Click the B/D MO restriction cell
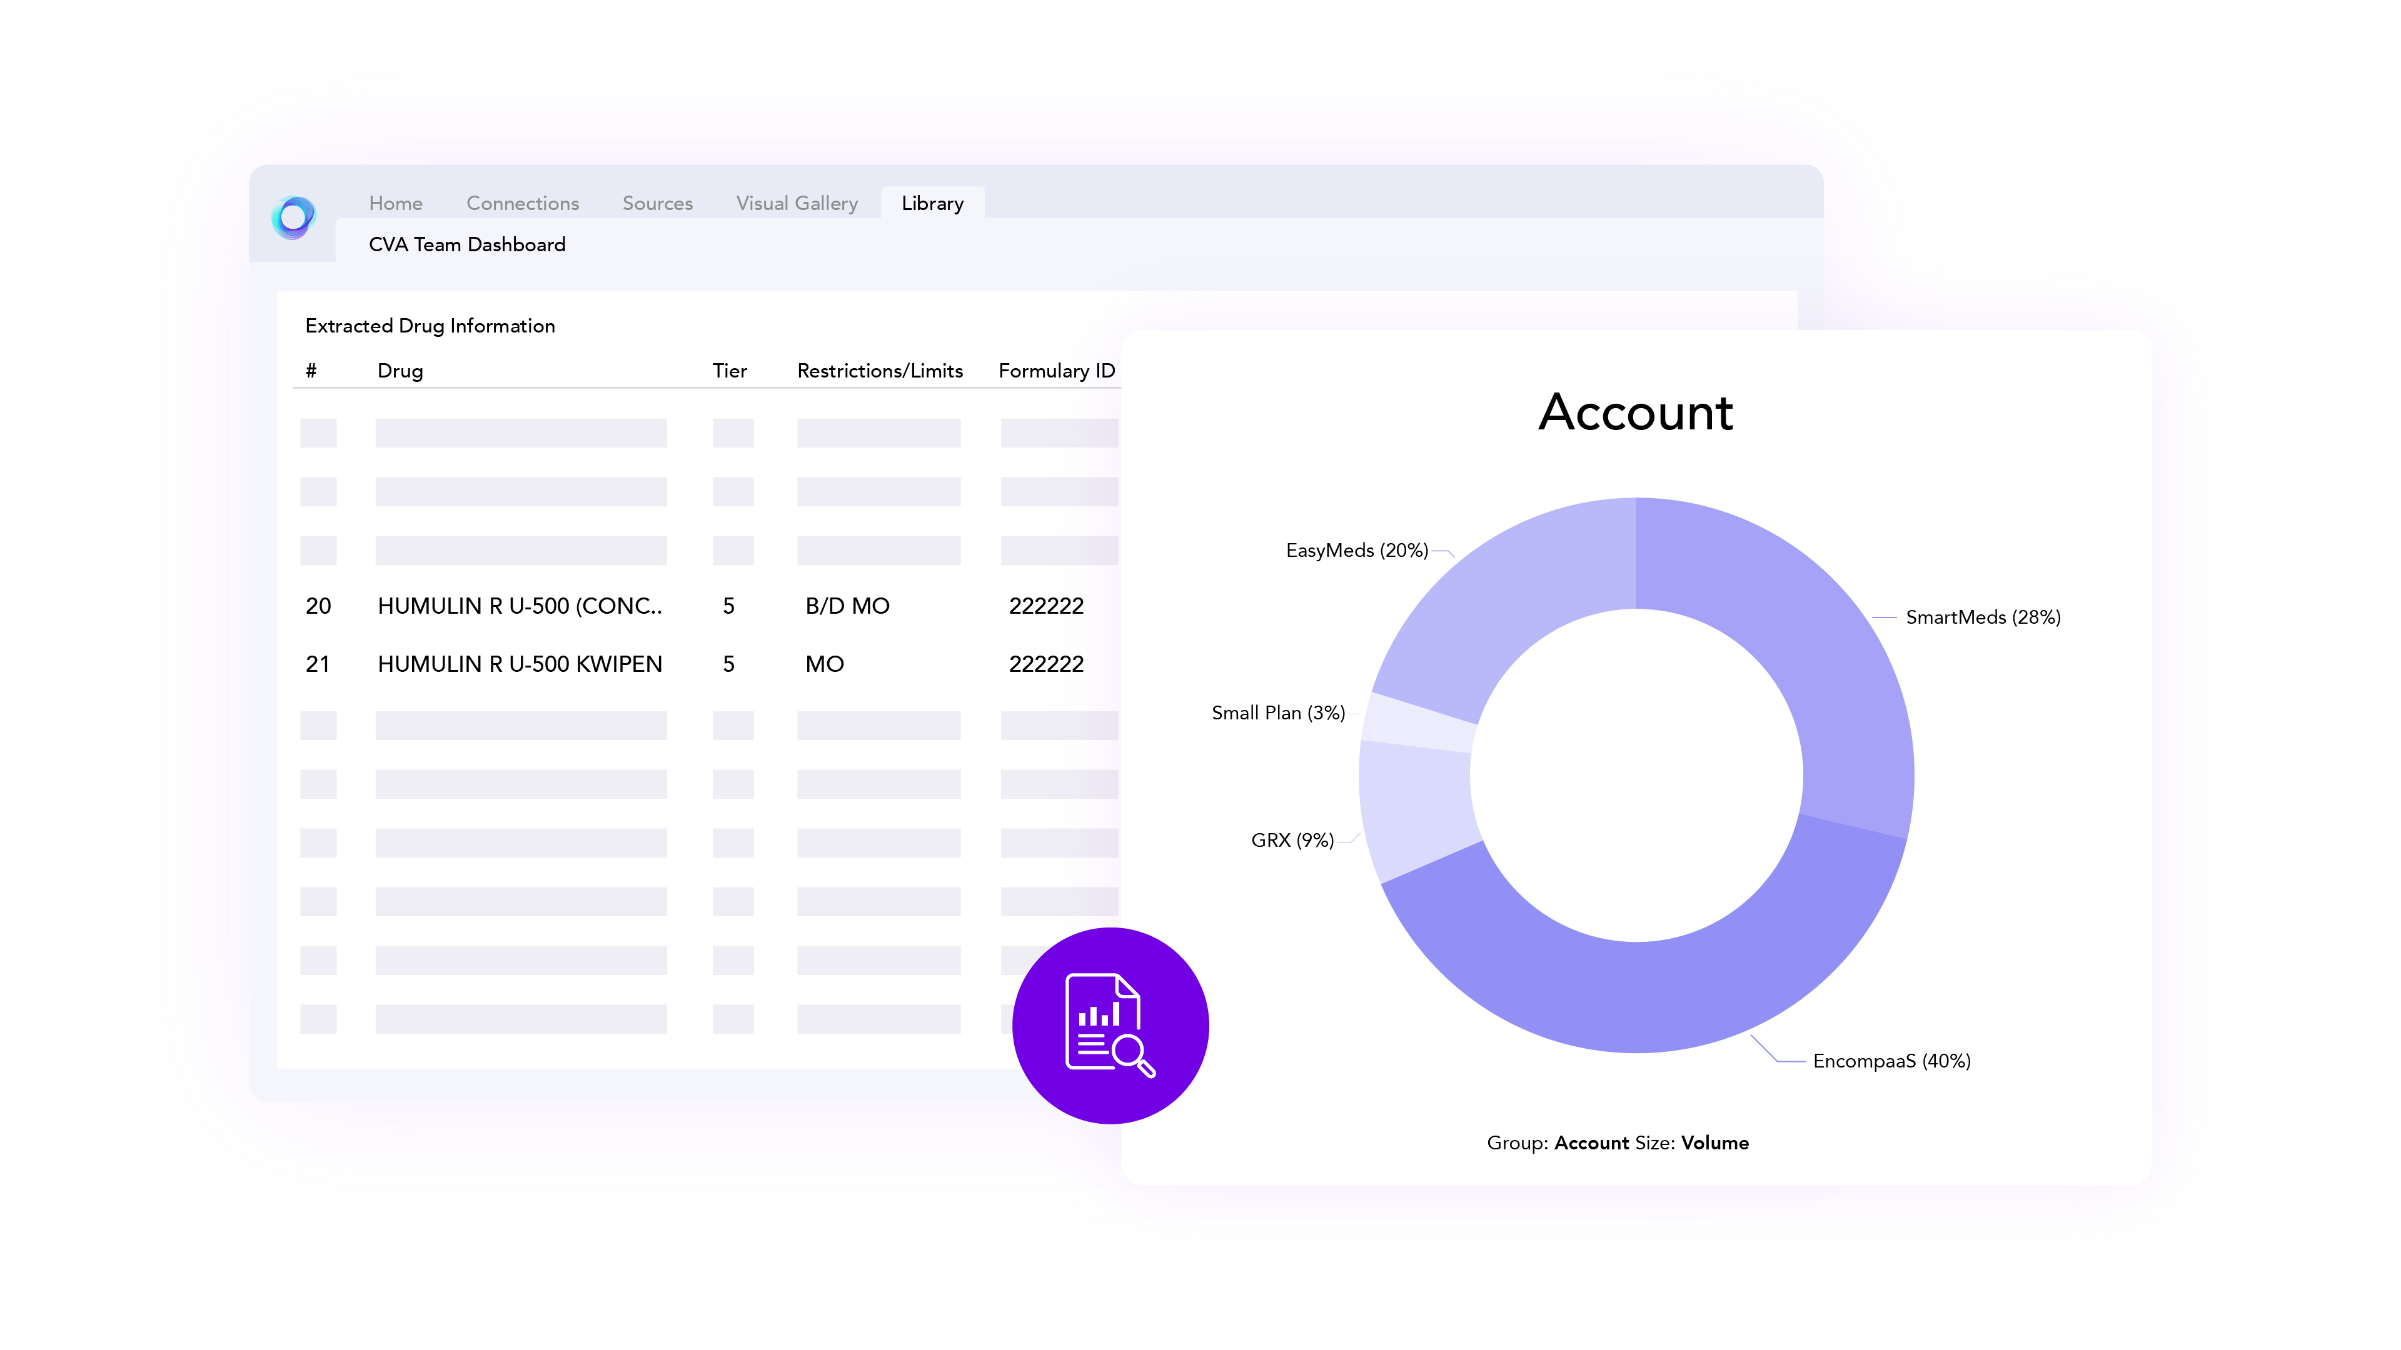The width and height of the screenshot is (2401, 1350). (x=847, y=606)
